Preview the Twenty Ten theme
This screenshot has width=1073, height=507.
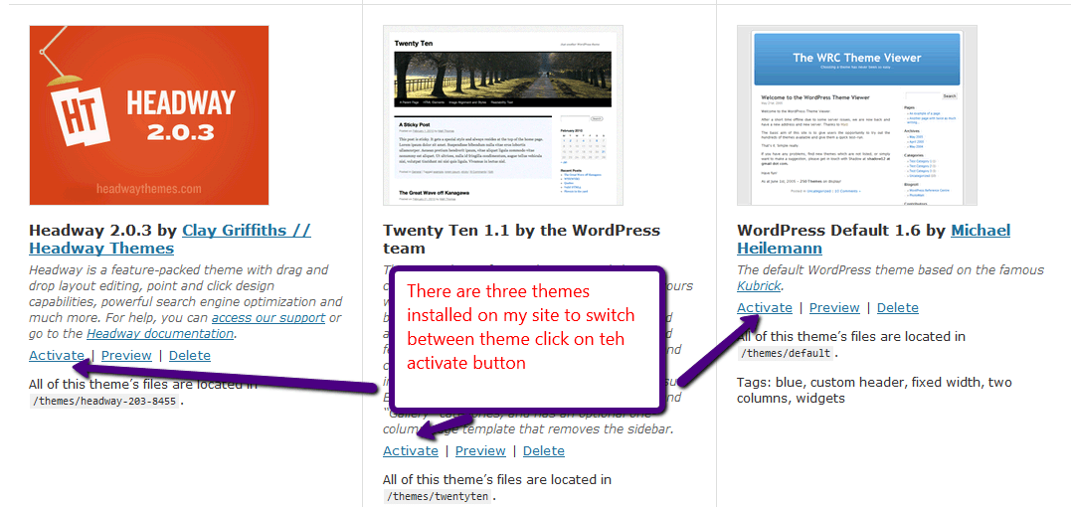480,451
